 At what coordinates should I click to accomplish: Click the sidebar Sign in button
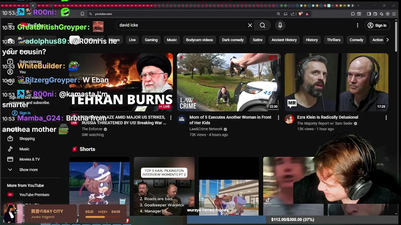coord(21,113)
